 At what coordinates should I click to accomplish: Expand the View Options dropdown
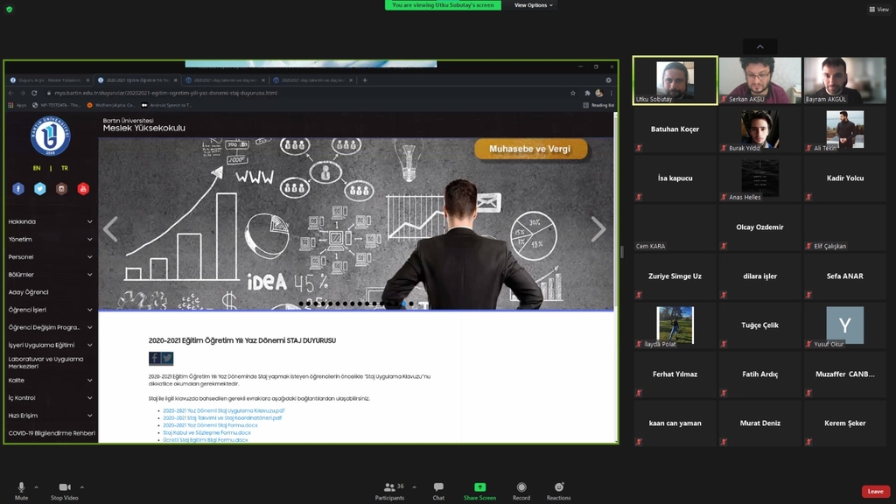coord(534,5)
